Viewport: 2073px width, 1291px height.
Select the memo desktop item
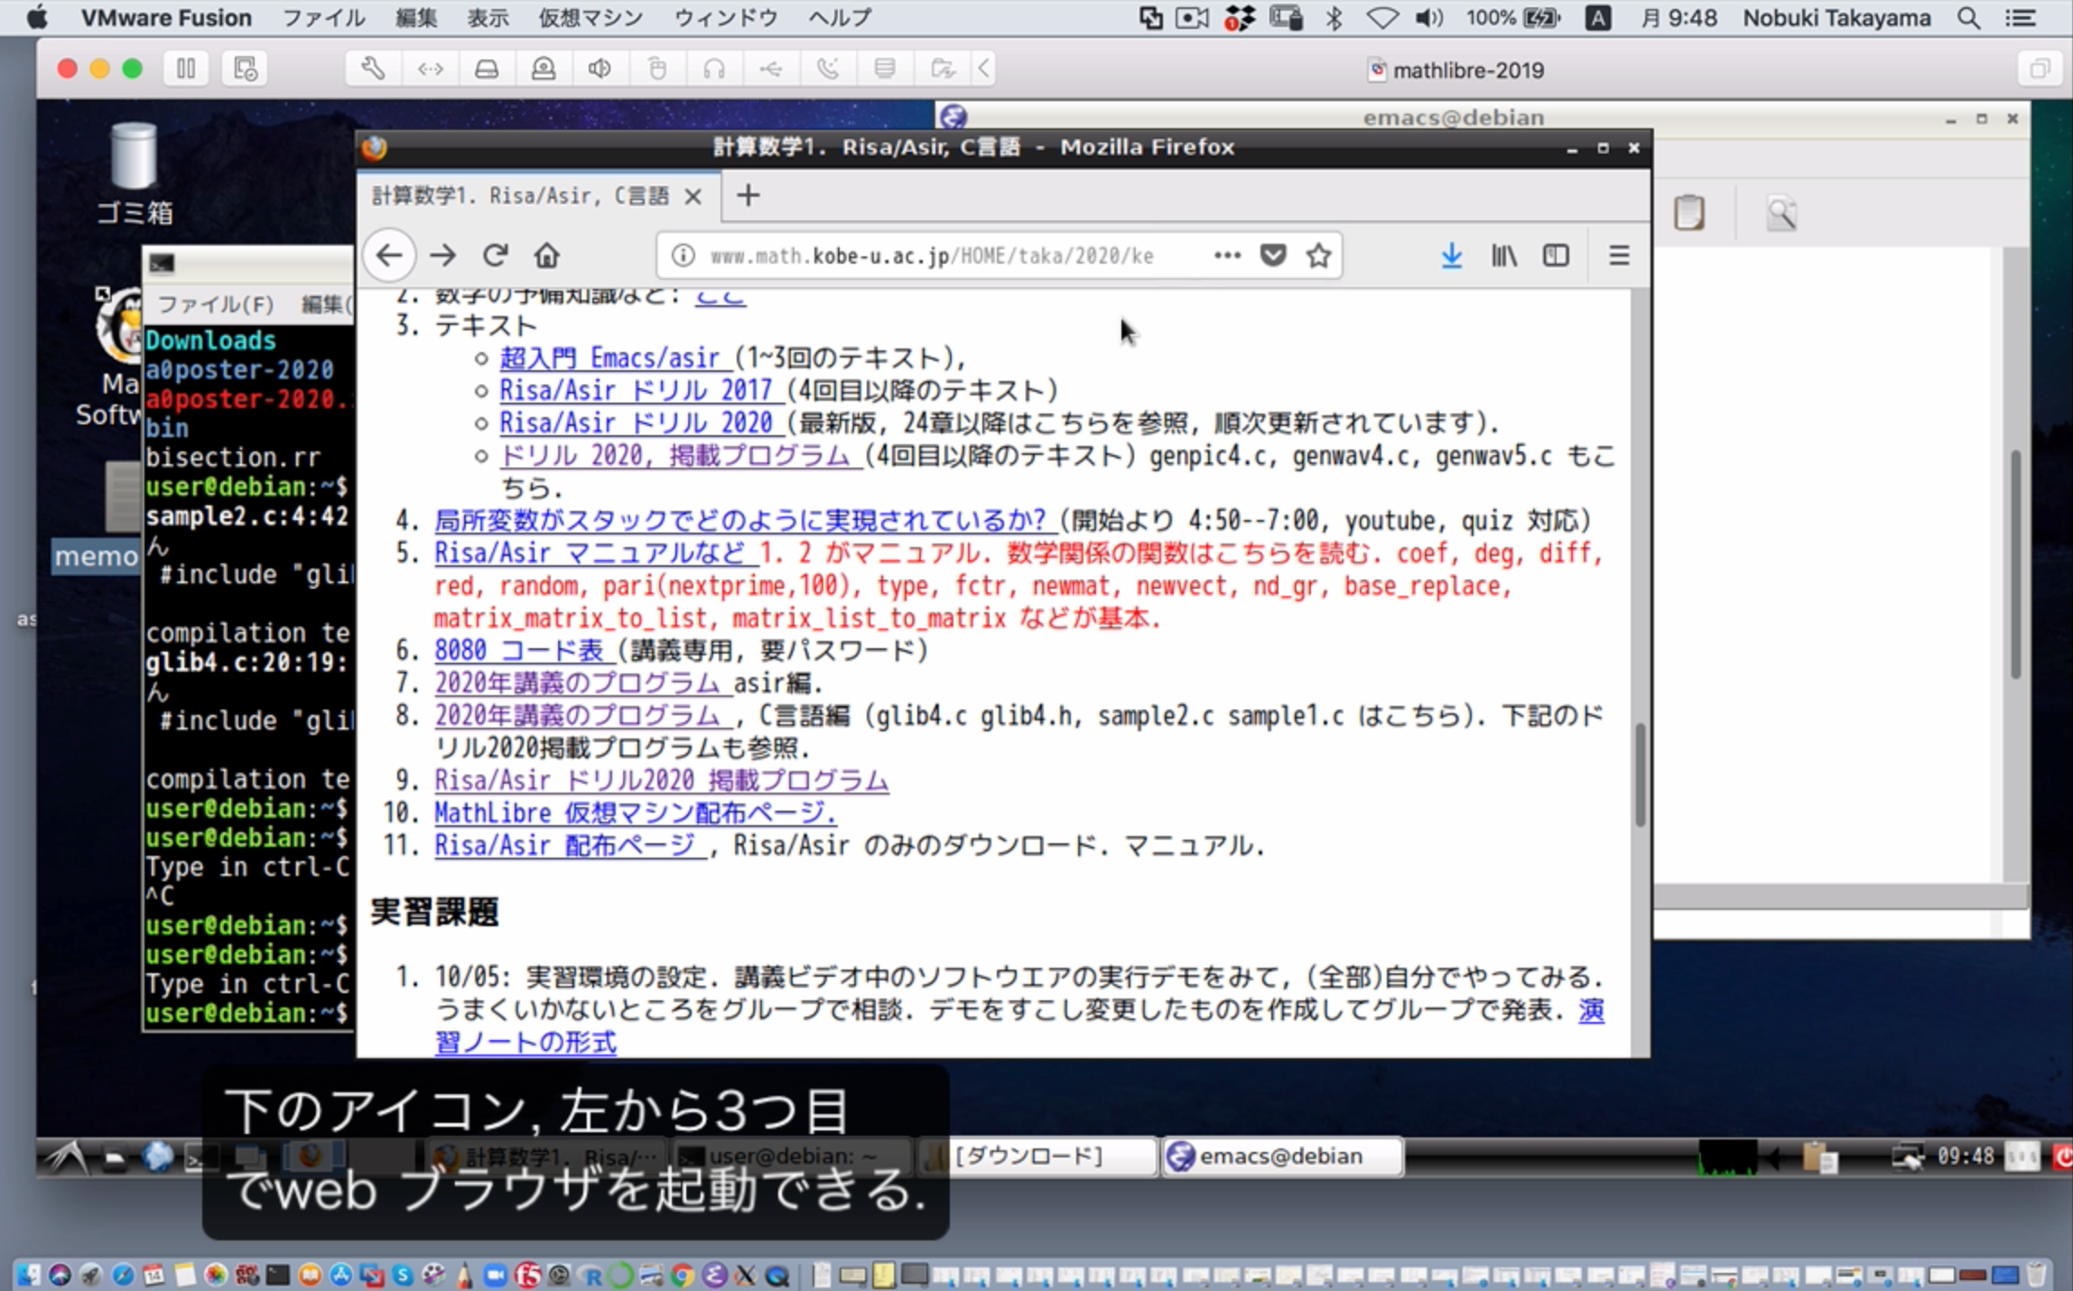click(x=95, y=555)
